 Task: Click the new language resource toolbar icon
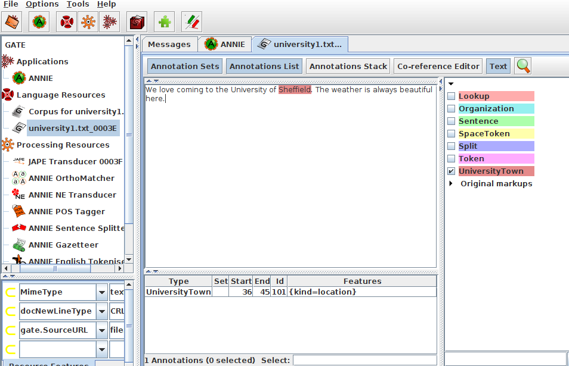tap(67, 22)
